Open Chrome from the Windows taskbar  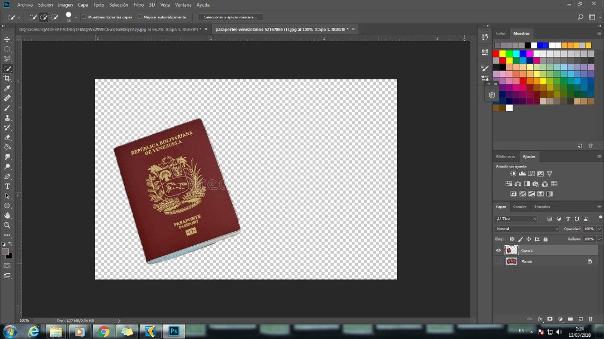[x=103, y=331]
